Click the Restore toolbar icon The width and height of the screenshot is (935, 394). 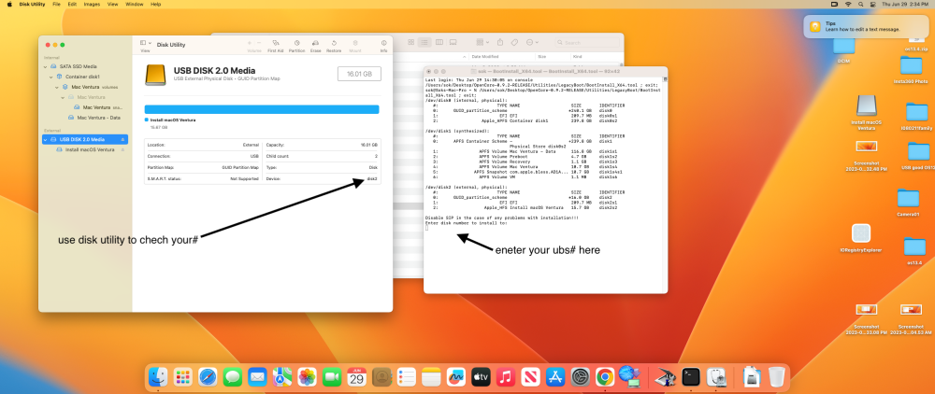pyautogui.click(x=334, y=47)
